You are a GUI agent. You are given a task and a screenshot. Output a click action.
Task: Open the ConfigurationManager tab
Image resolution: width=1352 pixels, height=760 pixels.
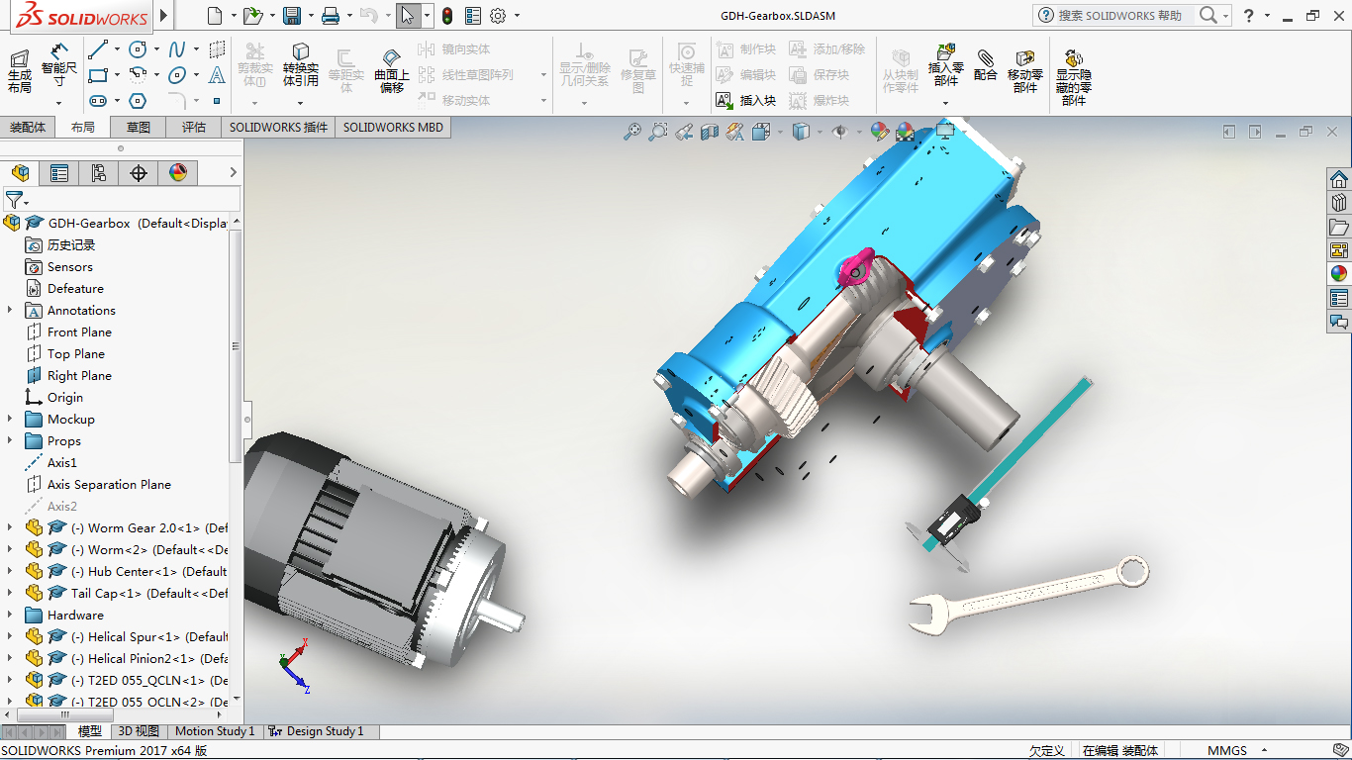(99, 173)
